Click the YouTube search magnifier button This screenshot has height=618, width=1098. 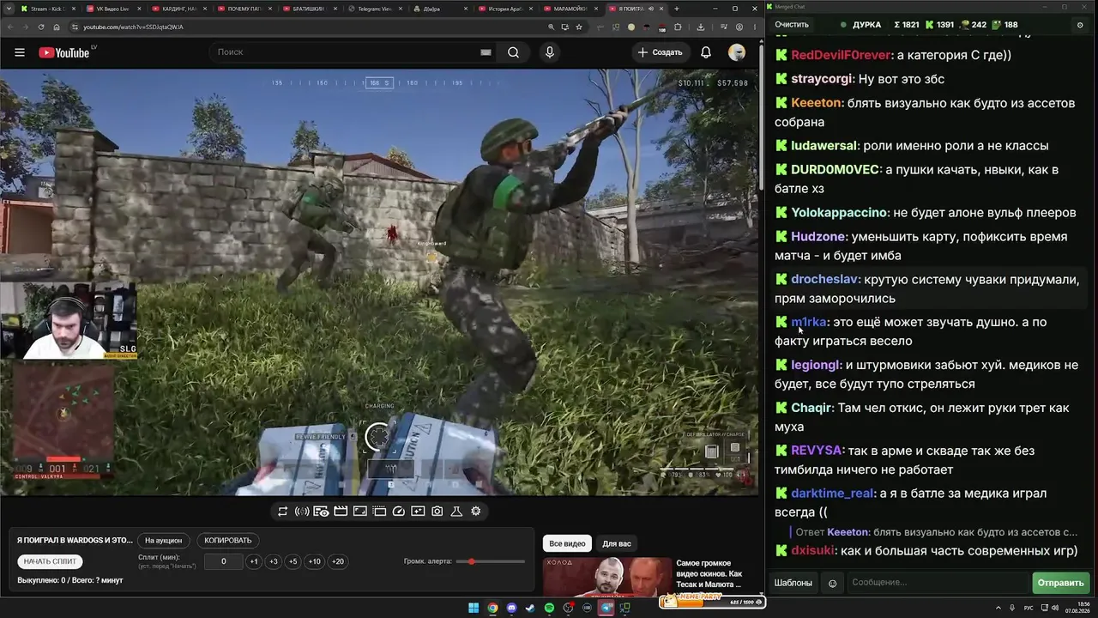click(513, 52)
